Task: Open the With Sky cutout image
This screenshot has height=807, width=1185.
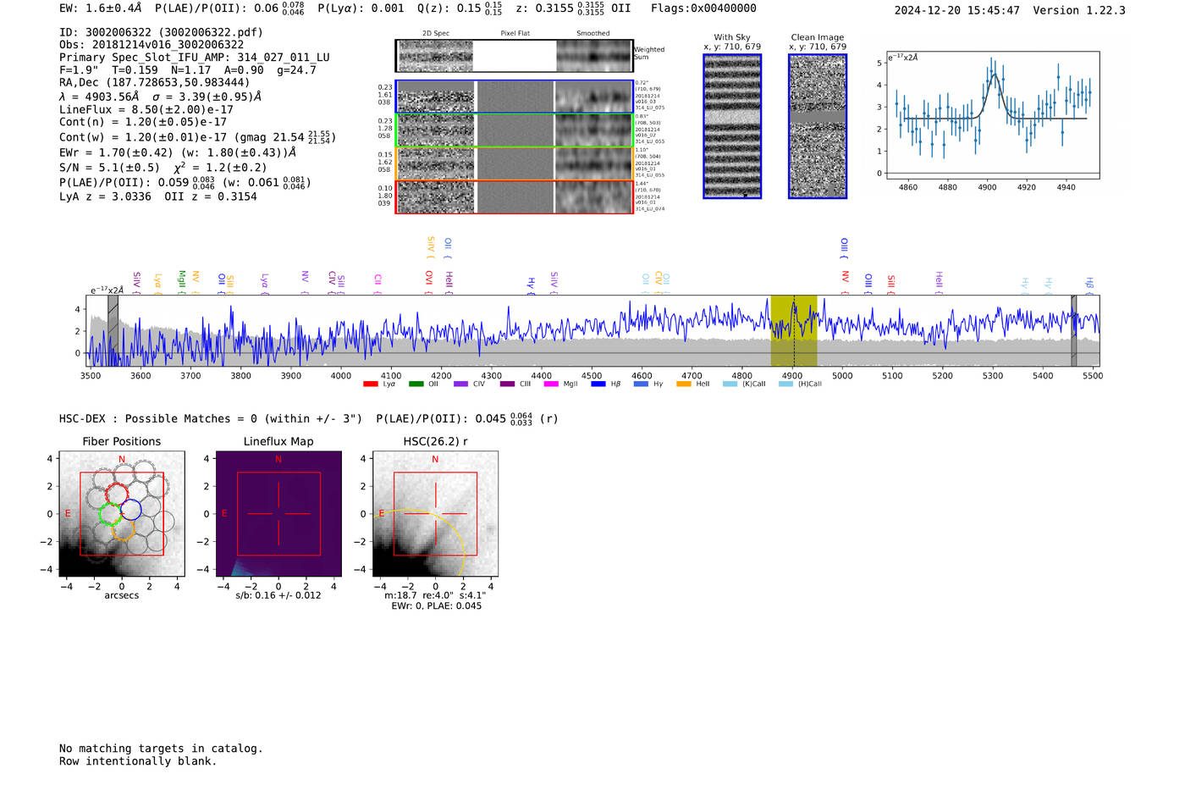Action: point(732,126)
